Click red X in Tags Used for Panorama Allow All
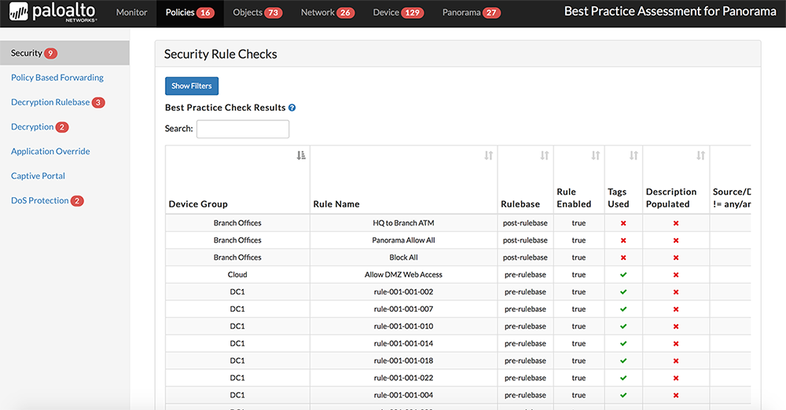Screen dimensions: 786x410 pos(623,240)
